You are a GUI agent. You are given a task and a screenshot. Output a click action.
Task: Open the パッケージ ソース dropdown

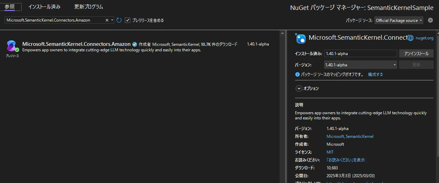[399, 21]
